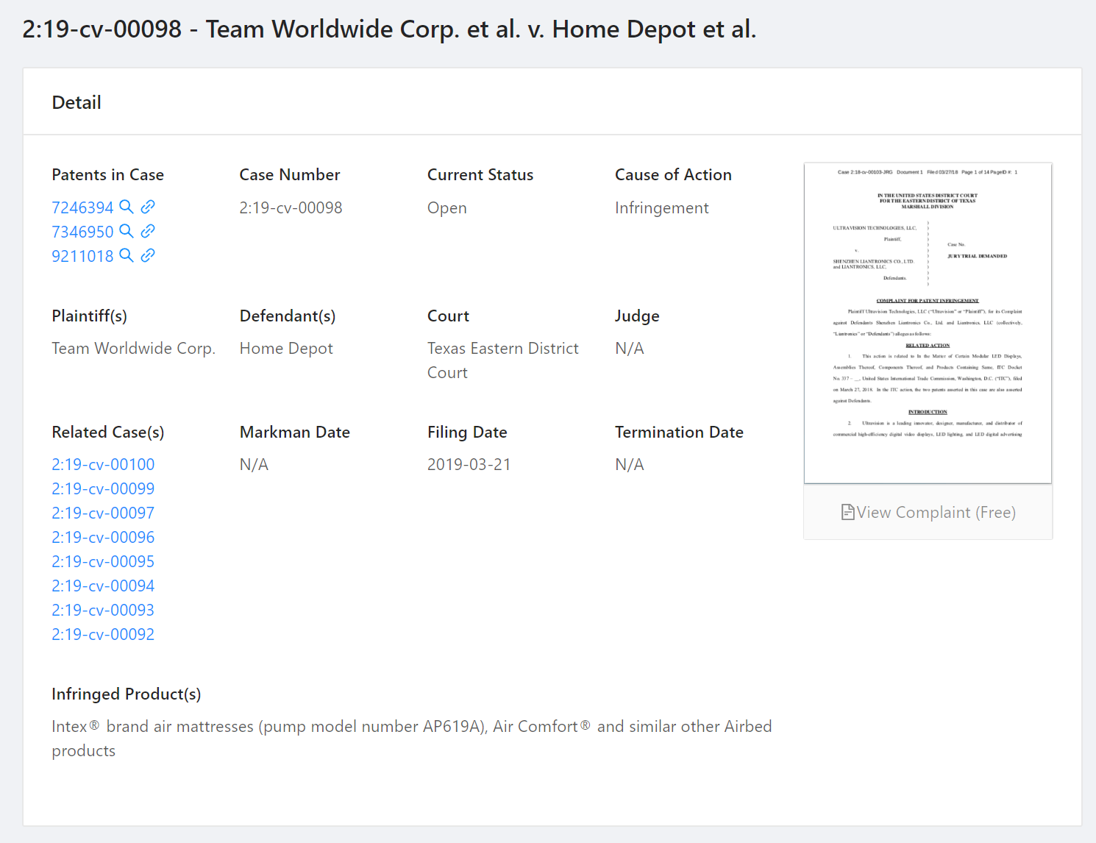Click the View Complaint (Free) button
The height and width of the screenshot is (843, 1096).
tap(928, 512)
